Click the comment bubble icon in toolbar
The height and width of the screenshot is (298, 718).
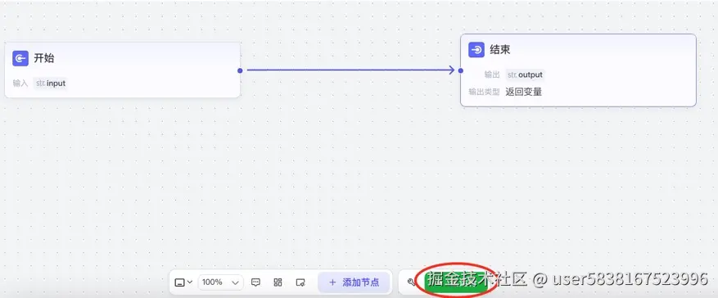(x=256, y=282)
